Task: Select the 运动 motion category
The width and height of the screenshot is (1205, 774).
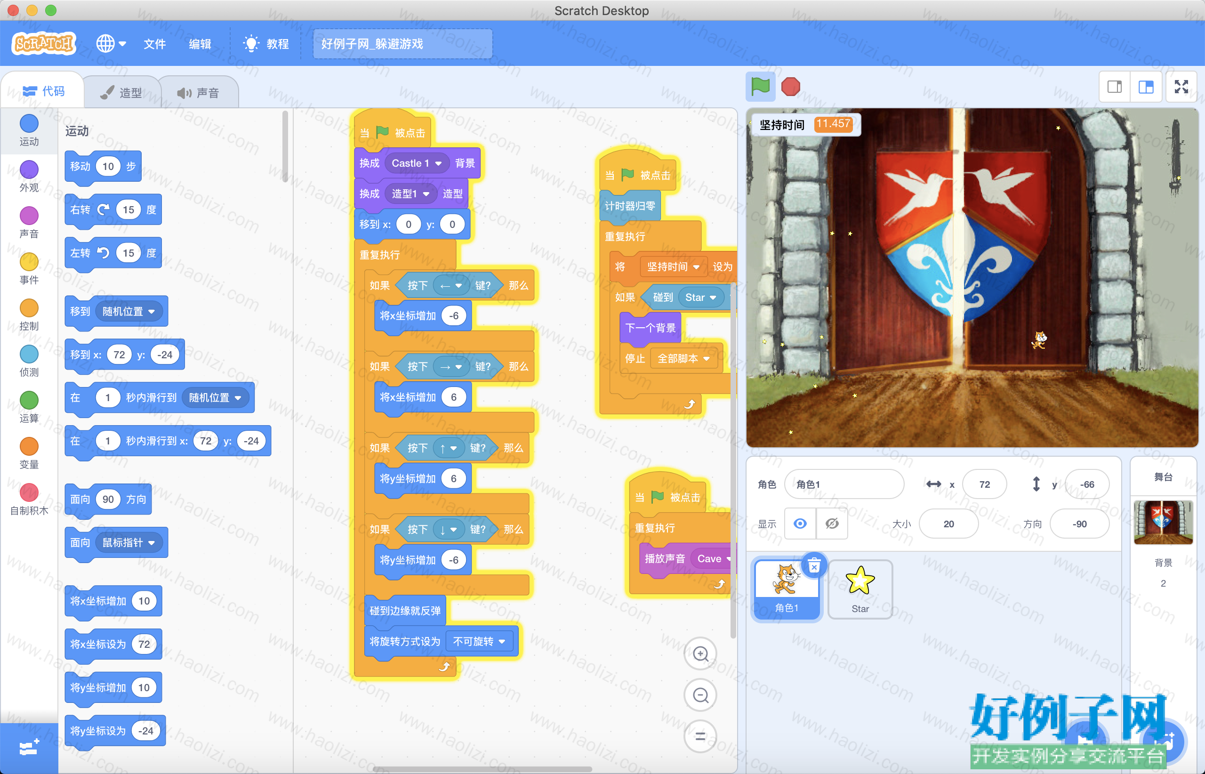Action: 29,131
